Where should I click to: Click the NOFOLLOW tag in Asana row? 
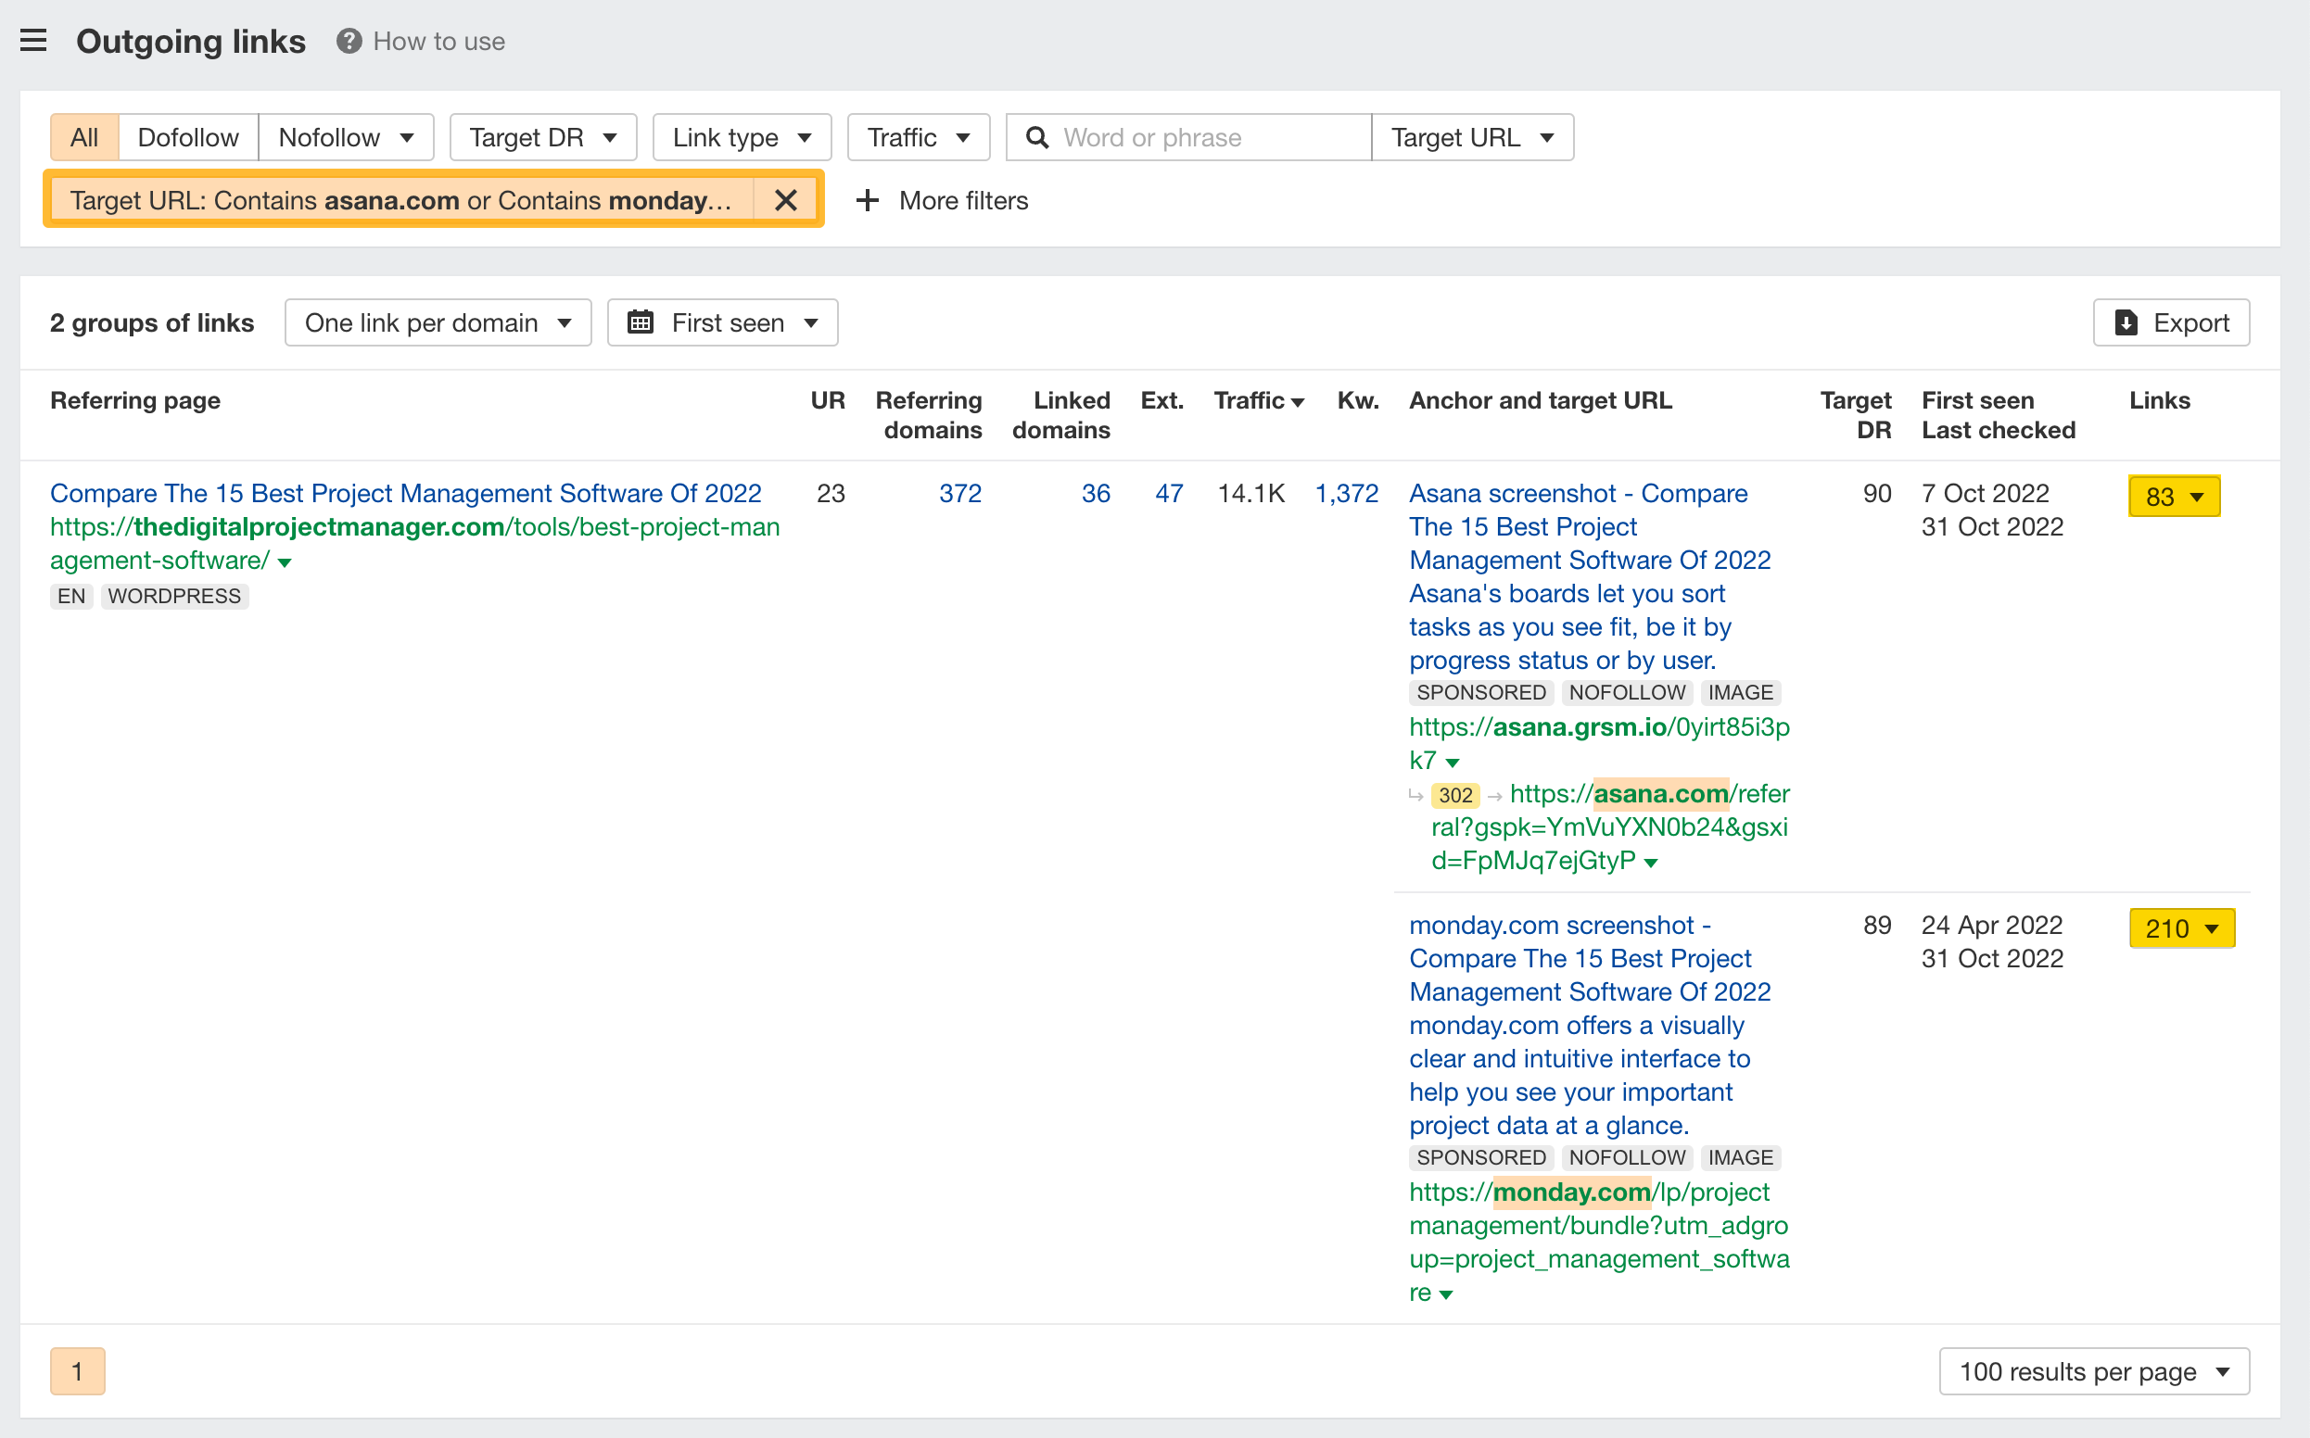1627,692
